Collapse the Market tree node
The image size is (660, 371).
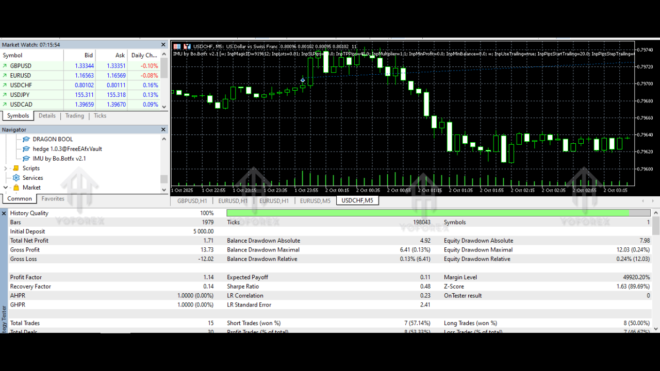(x=6, y=188)
